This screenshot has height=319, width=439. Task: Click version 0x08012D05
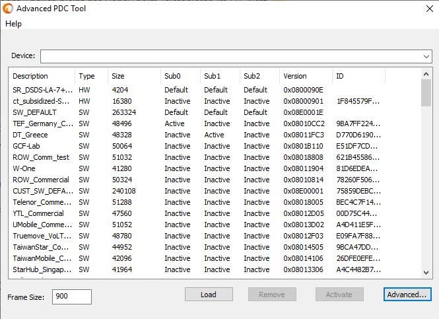pyautogui.click(x=304, y=213)
